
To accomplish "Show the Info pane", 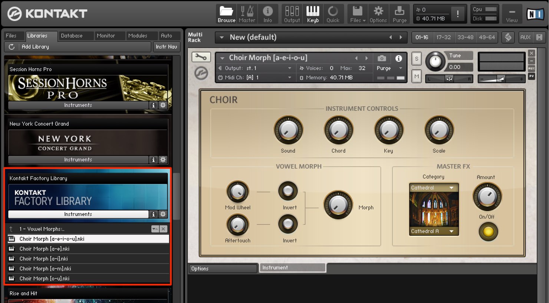I will [x=267, y=14].
